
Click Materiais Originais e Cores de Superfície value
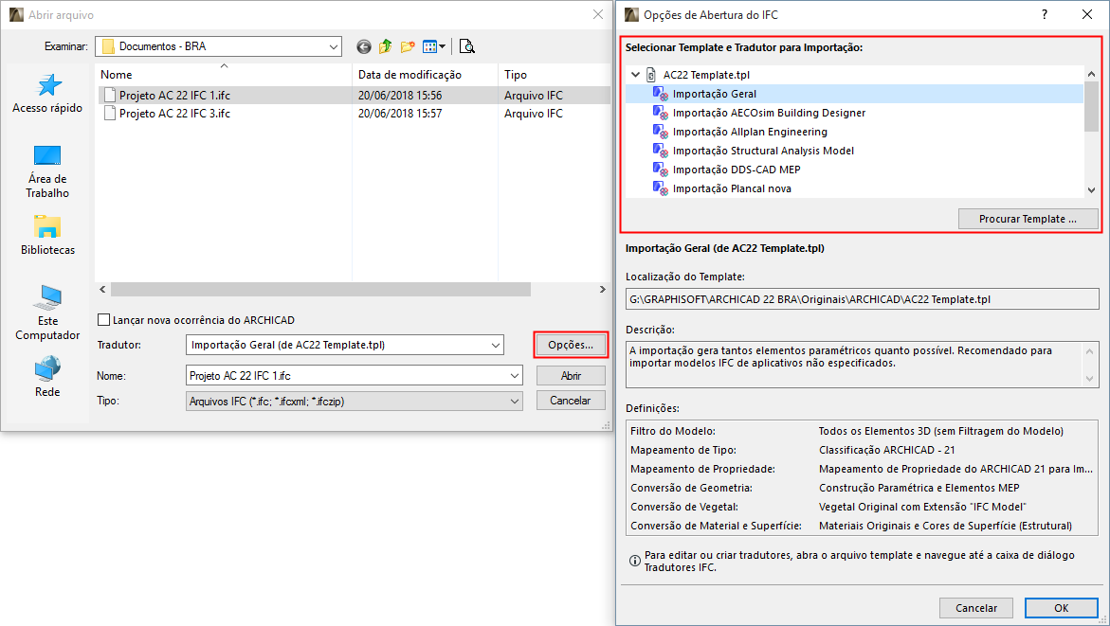point(945,526)
